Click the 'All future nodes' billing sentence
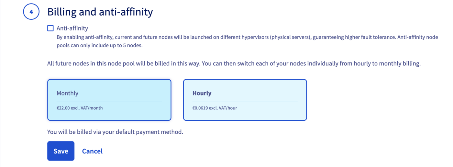This screenshot has width=453, height=167. pyautogui.click(x=234, y=63)
